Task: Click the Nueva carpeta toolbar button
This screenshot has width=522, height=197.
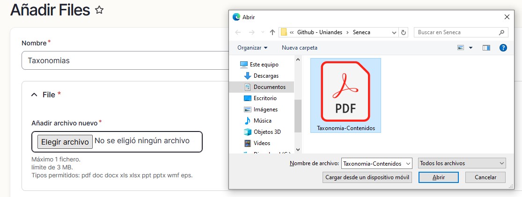Action: pos(300,48)
